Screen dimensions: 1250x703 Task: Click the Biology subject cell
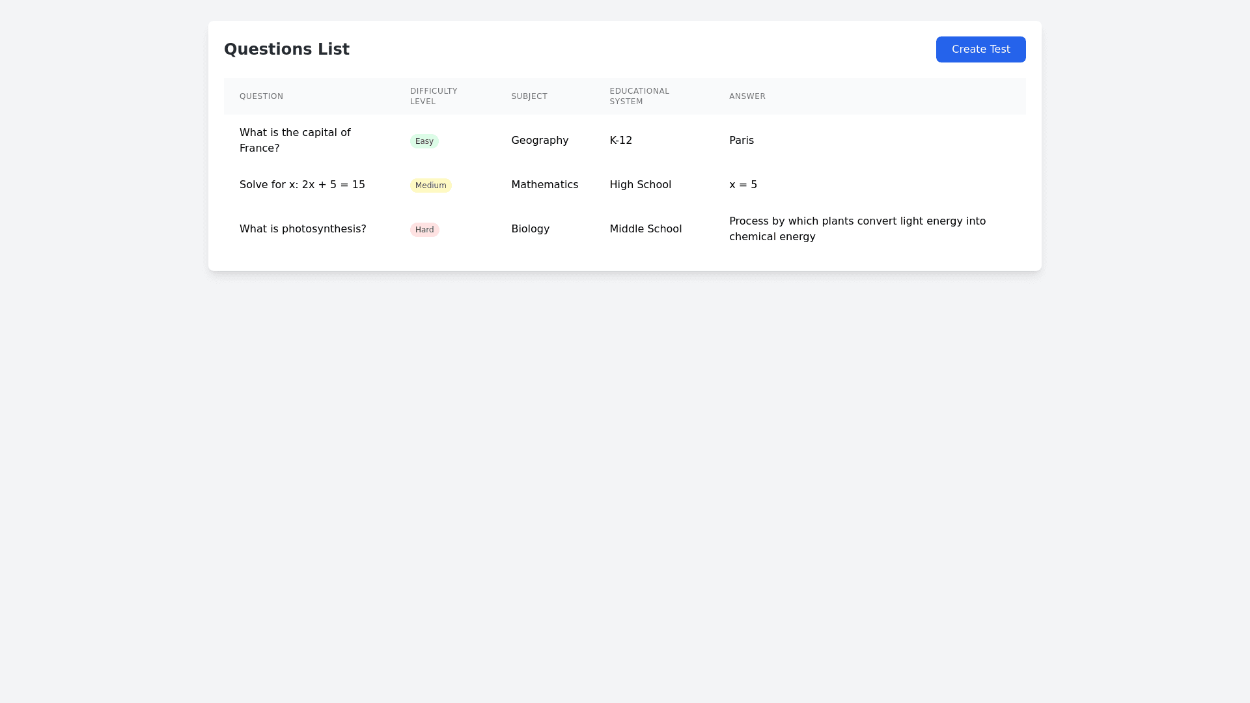530,229
